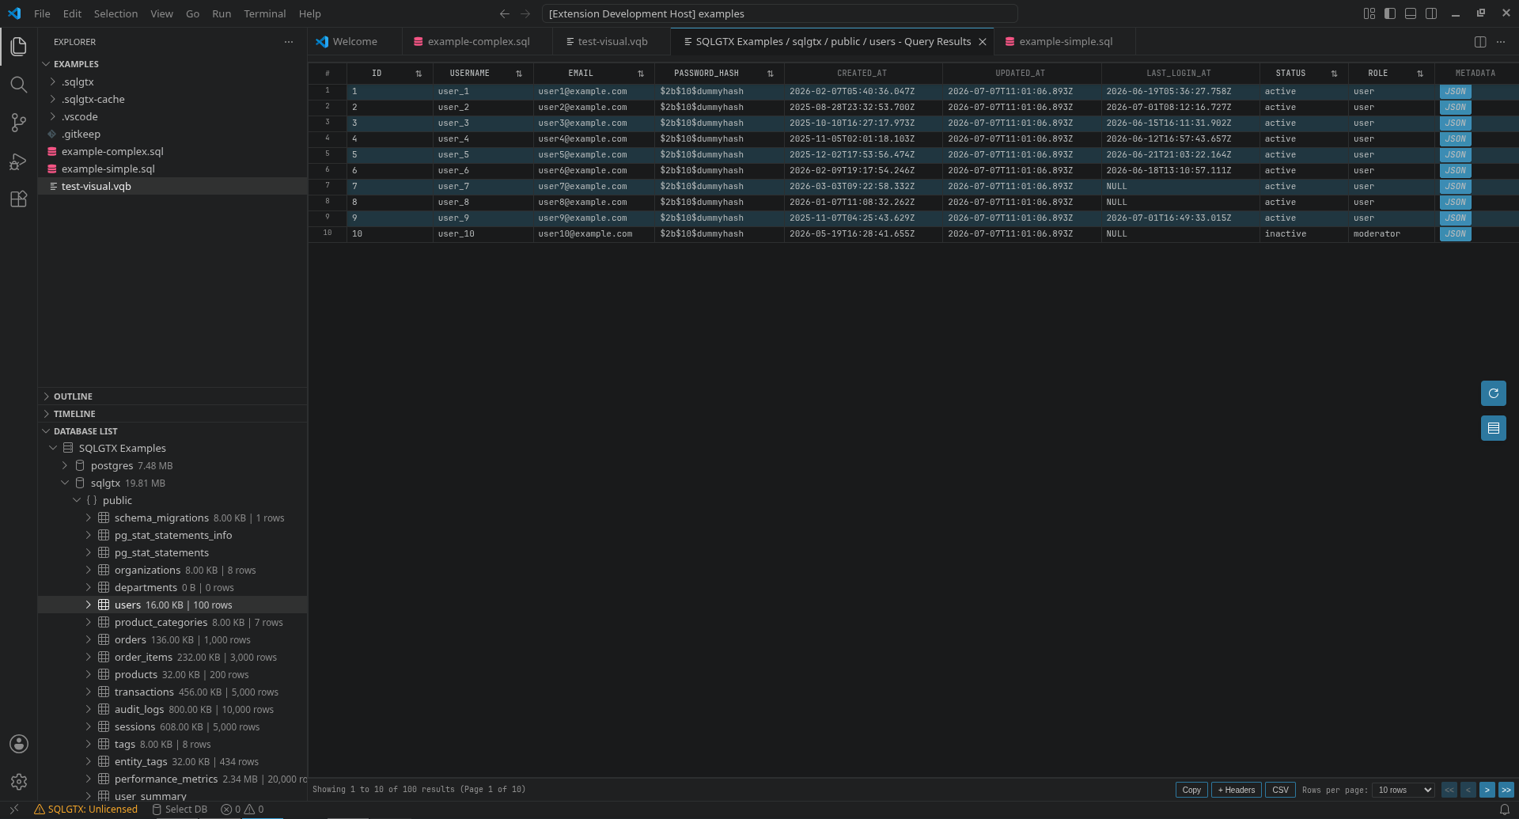Open Explorer Views and More Actions
1519x819 pixels.
click(x=289, y=42)
